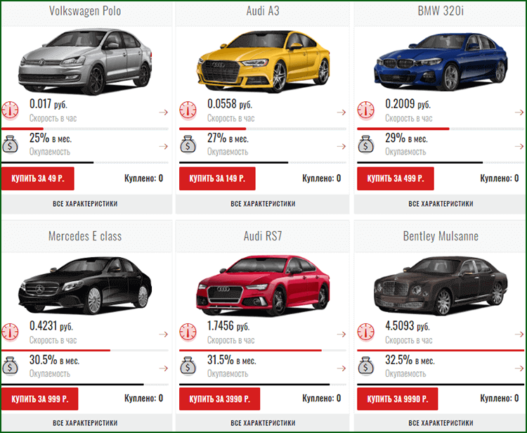Expand all characteristics of Volkswagen Polo
The height and width of the screenshot is (433, 527).
point(86,204)
